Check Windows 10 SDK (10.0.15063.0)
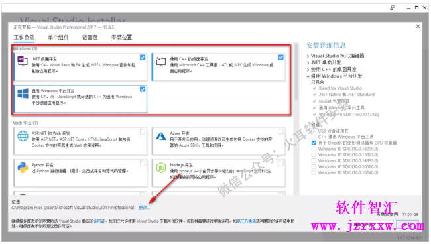Screen dimensions: 431x244 point(314,154)
